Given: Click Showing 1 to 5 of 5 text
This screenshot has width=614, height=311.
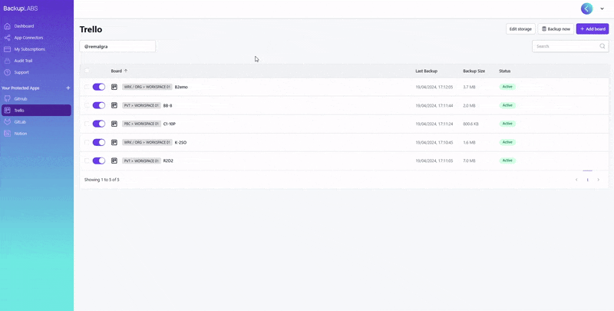Looking at the screenshot, I should coord(102,180).
